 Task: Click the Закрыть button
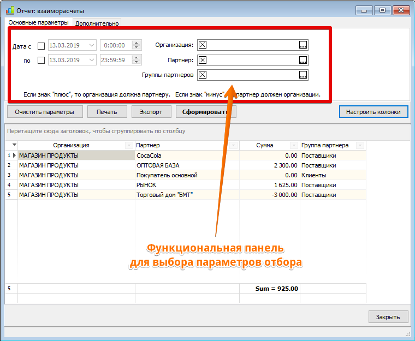click(x=388, y=317)
